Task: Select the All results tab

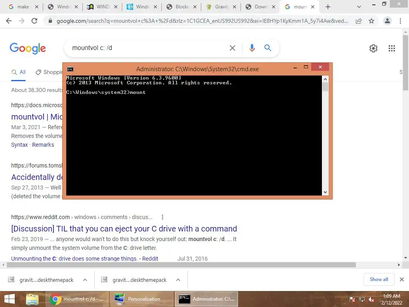Action: pos(18,72)
